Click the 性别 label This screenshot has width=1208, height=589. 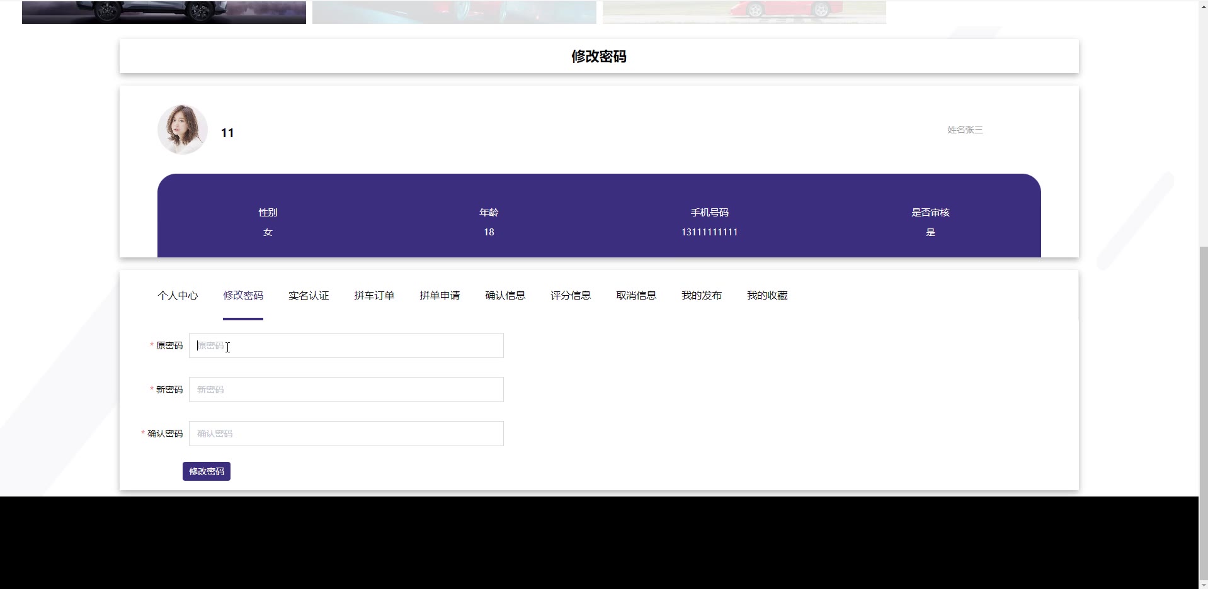(x=268, y=213)
